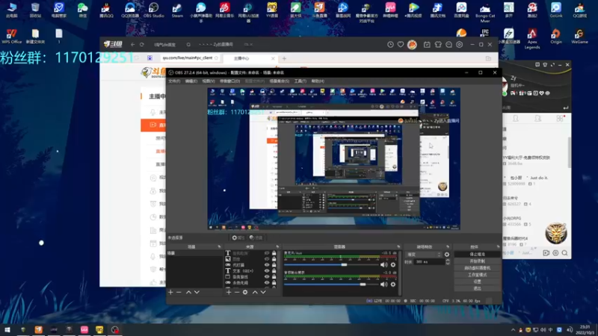Toggle the lock on the image source row
The height and width of the screenshot is (336, 598).
pyautogui.click(x=274, y=259)
